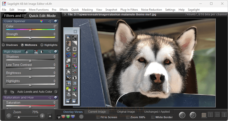The width and height of the screenshot is (228, 121).
Task: Click the yellow and gray circles icon
Action: pos(68,89)
